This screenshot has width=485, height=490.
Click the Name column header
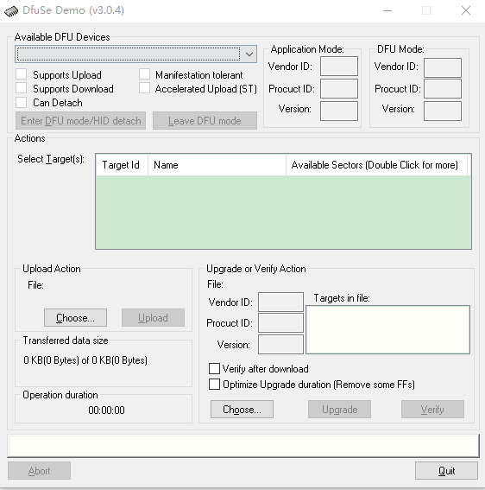click(217, 165)
